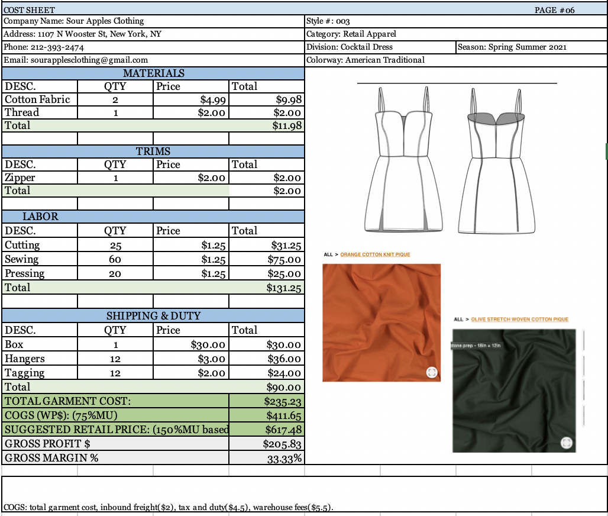The image size is (608, 516).
Task: Select the Cotton Fabric description cell
Action: point(40,99)
